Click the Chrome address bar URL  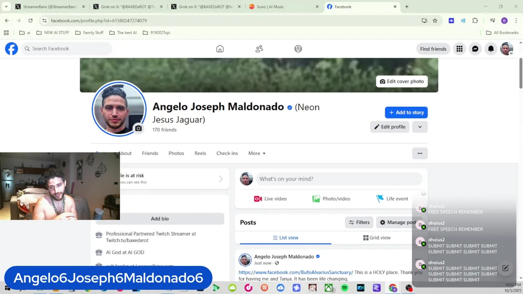[98, 20]
